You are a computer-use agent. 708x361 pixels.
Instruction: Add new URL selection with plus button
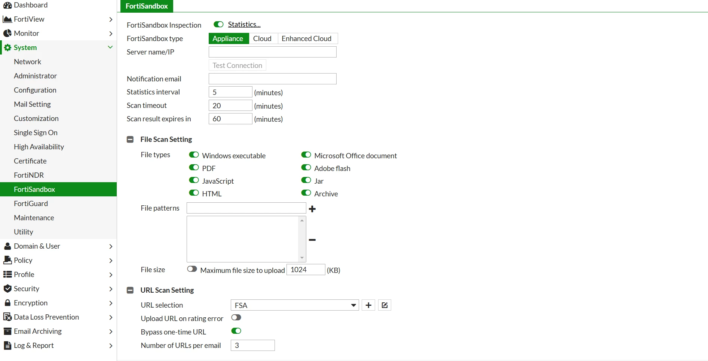coord(368,305)
